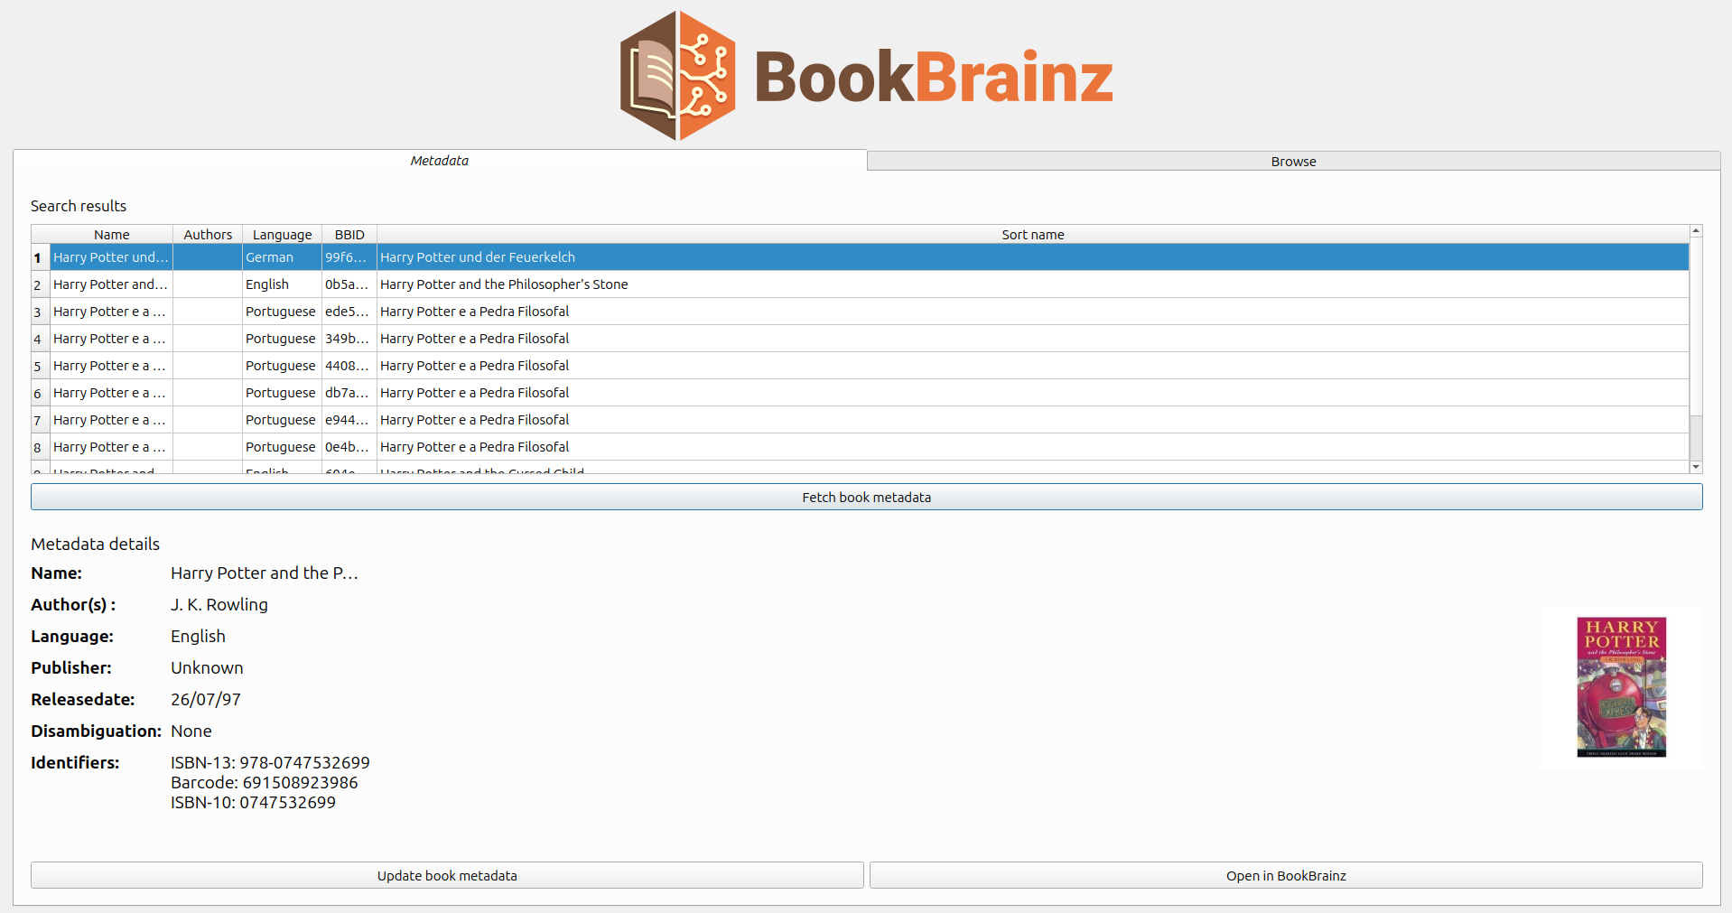Viewport: 1732px width, 913px height.
Task: Click BBID cell 'ede5…'
Action: (x=349, y=312)
